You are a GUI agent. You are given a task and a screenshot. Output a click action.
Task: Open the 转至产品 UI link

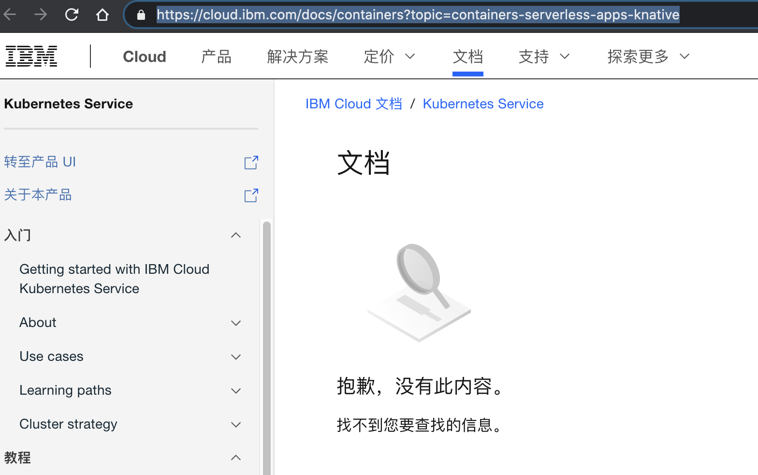[x=40, y=162]
